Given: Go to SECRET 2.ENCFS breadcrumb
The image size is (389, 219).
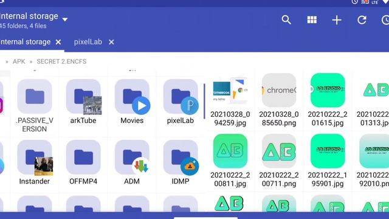Looking at the screenshot, I should [x=61, y=61].
